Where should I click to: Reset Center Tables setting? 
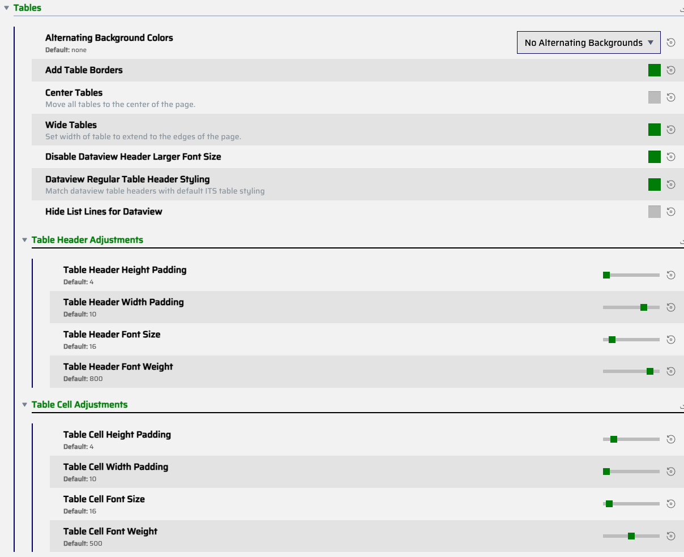(671, 97)
